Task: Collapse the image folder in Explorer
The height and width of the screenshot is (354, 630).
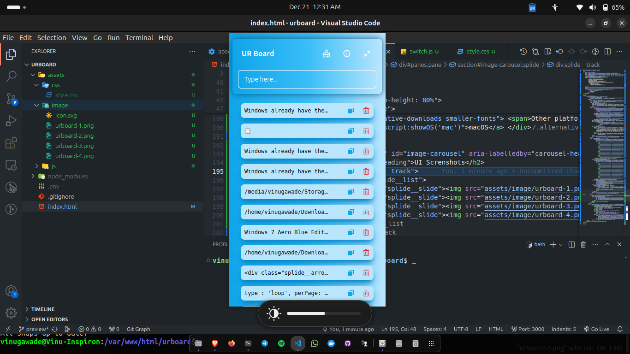Action: 36,105
